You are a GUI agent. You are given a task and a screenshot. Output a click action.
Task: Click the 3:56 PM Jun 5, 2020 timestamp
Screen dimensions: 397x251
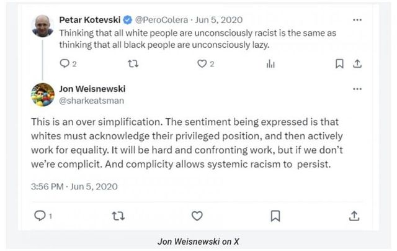point(74,186)
